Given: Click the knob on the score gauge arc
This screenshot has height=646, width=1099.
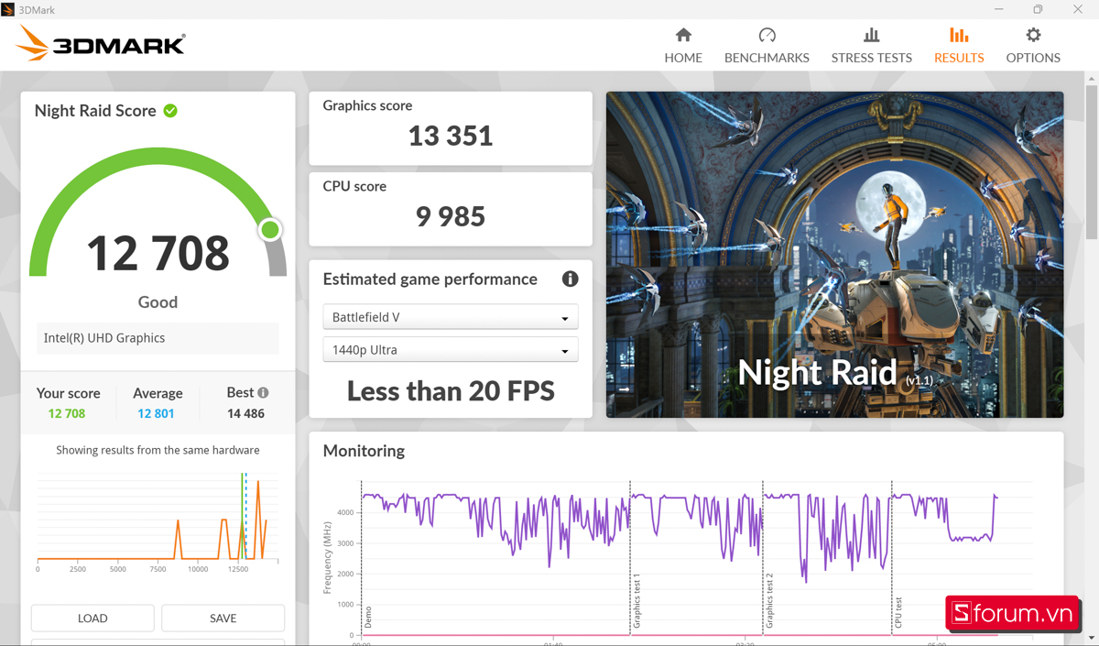Looking at the screenshot, I should click(x=269, y=230).
